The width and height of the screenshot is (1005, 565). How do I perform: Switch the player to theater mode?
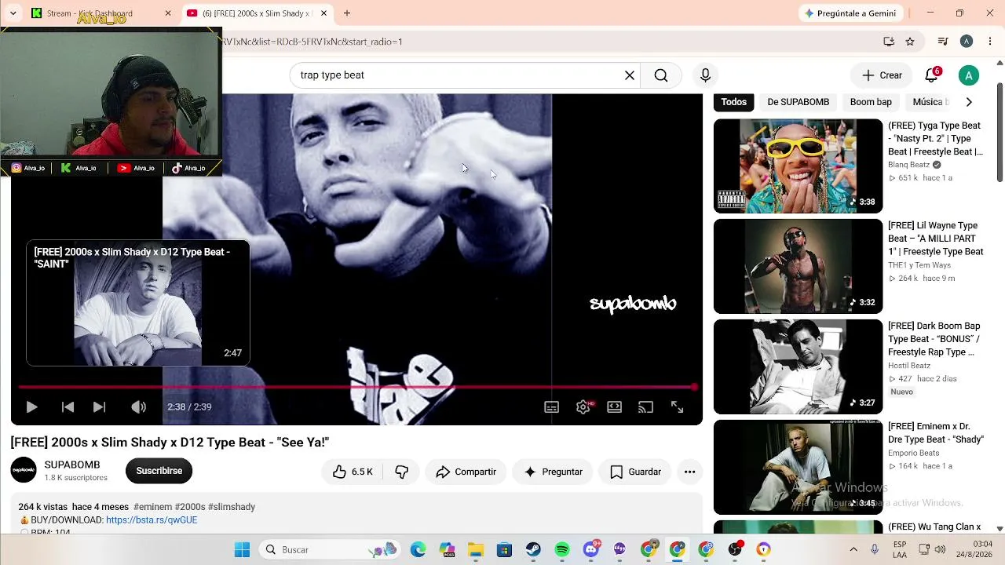click(x=614, y=406)
